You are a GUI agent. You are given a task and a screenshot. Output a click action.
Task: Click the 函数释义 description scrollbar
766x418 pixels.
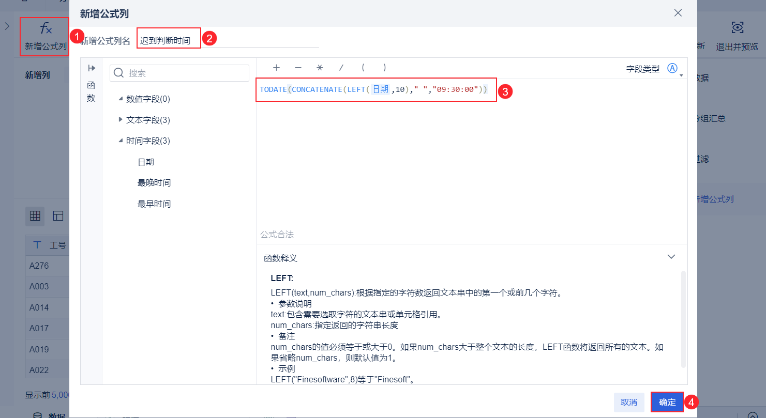684,319
